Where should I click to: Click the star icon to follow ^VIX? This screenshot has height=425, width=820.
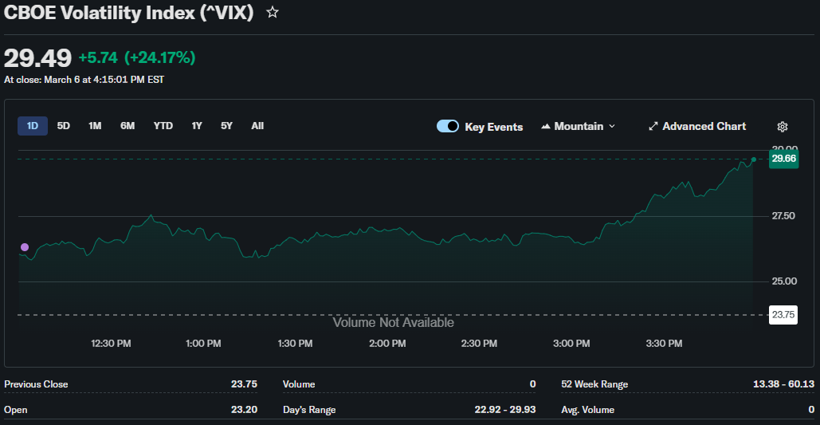pos(273,13)
